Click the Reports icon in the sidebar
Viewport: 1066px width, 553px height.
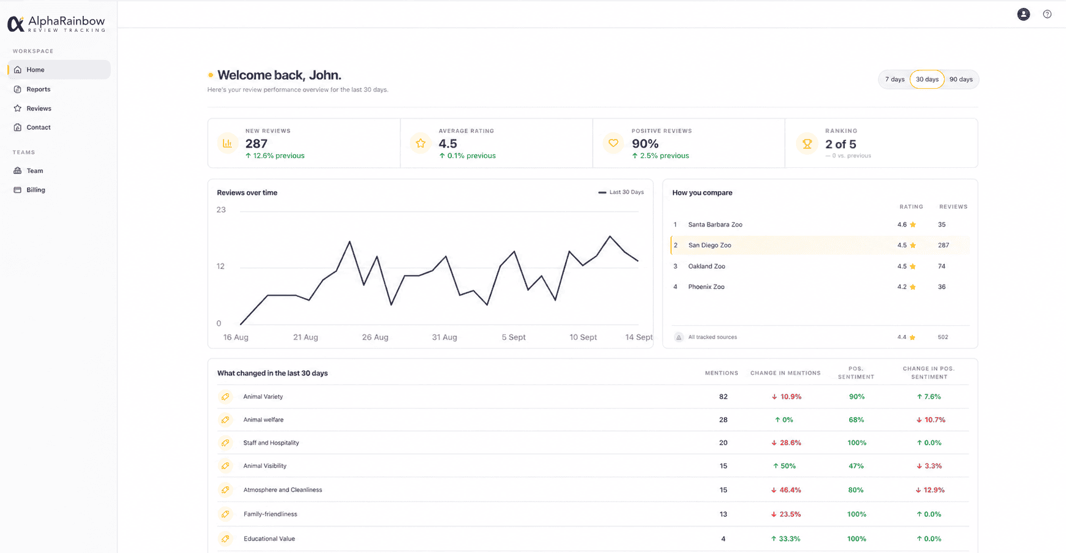[x=18, y=89]
